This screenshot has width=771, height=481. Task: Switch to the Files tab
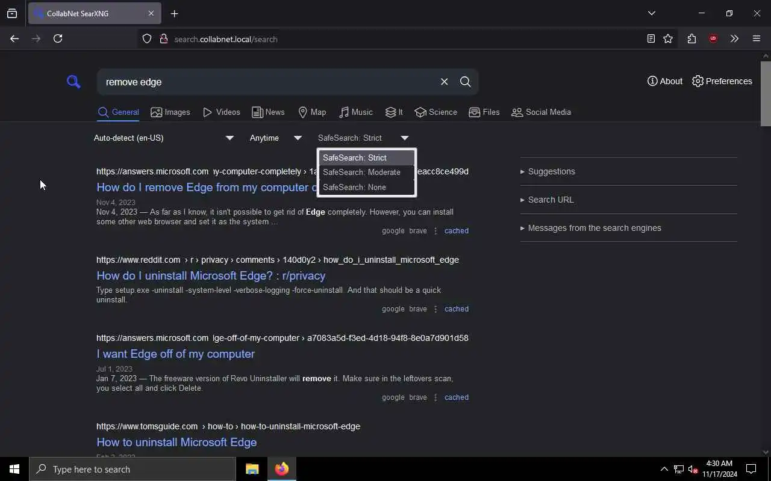484,112
